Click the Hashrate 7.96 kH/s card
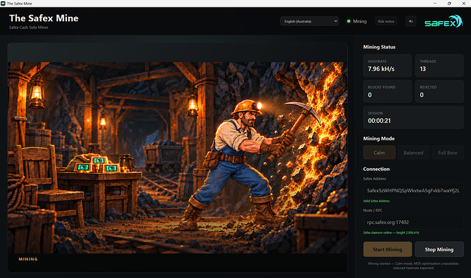 click(388, 65)
